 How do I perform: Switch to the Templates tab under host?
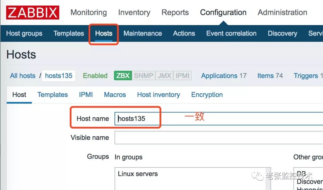pyautogui.click(x=53, y=95)
